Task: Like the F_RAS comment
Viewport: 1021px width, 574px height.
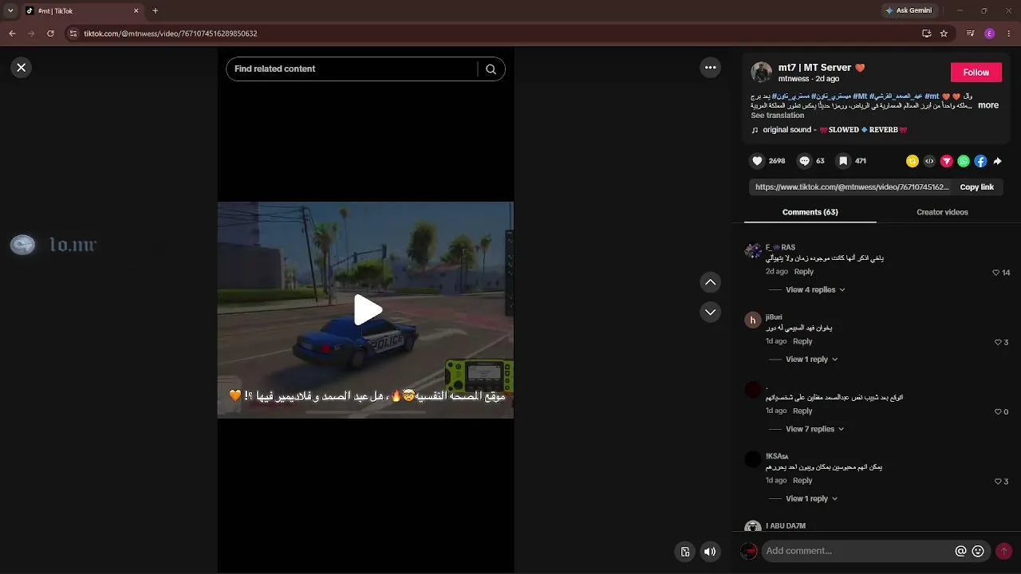Action: pyautogui.click(x=995, y=273)
